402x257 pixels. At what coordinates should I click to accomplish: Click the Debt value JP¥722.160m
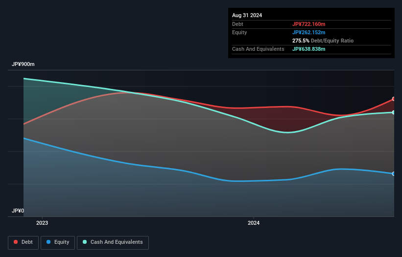308,24
